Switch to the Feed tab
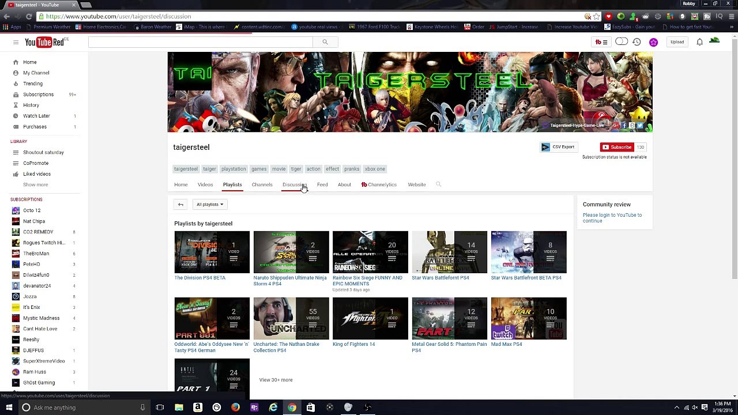 coord(322,184)
